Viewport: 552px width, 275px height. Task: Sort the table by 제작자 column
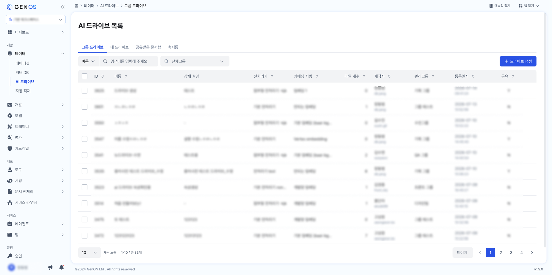[389, 76]
